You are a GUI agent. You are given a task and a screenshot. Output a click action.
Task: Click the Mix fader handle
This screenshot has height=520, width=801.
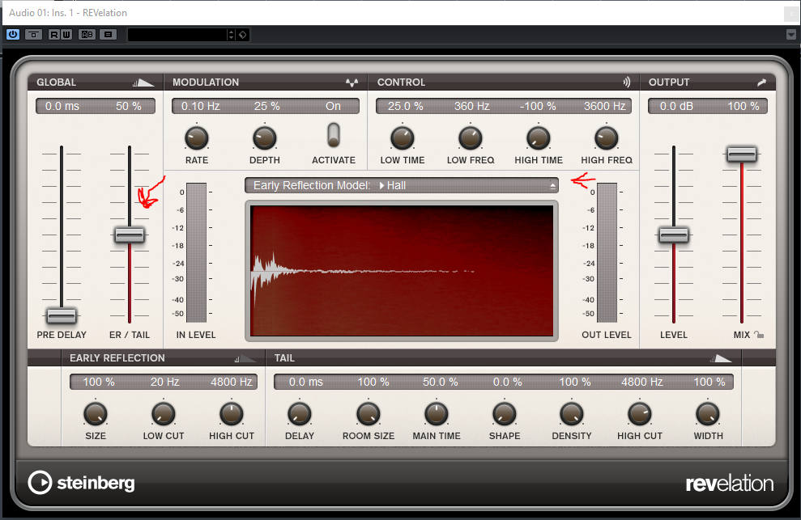[742, 154]
